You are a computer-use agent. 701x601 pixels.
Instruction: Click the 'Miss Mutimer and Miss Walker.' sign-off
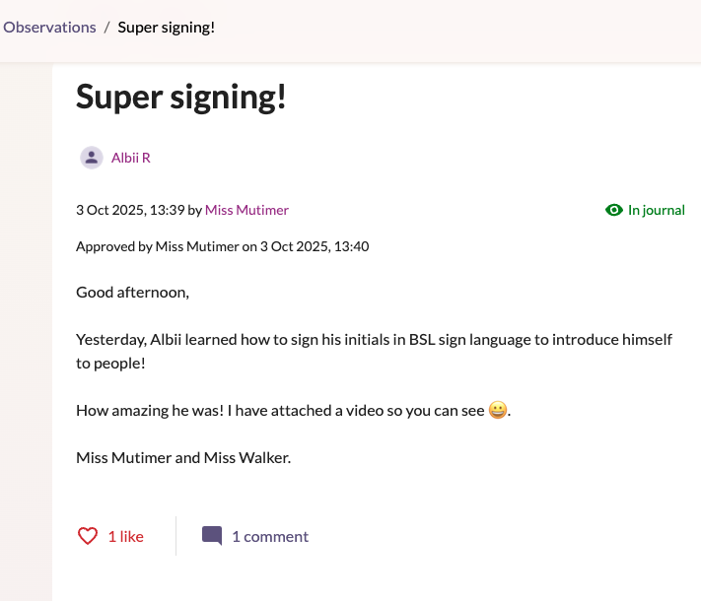[183, 458]
